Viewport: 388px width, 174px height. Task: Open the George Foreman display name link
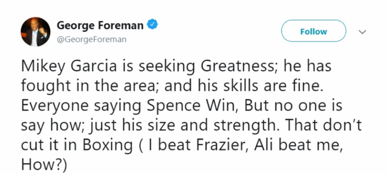coord(100,25)
